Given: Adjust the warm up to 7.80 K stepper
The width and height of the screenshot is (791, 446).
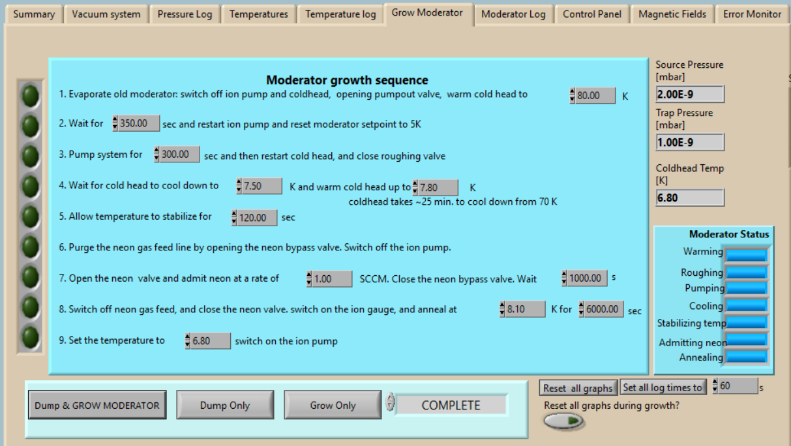Looking at the screenshot, I should [x=415, y=188].
